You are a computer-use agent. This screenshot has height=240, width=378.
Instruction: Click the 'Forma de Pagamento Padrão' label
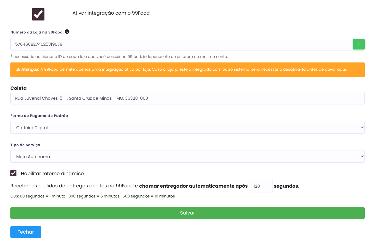tap(39, 116)
